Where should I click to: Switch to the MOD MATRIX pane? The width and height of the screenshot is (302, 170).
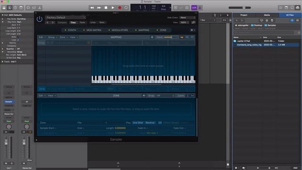tap(92, 30)
